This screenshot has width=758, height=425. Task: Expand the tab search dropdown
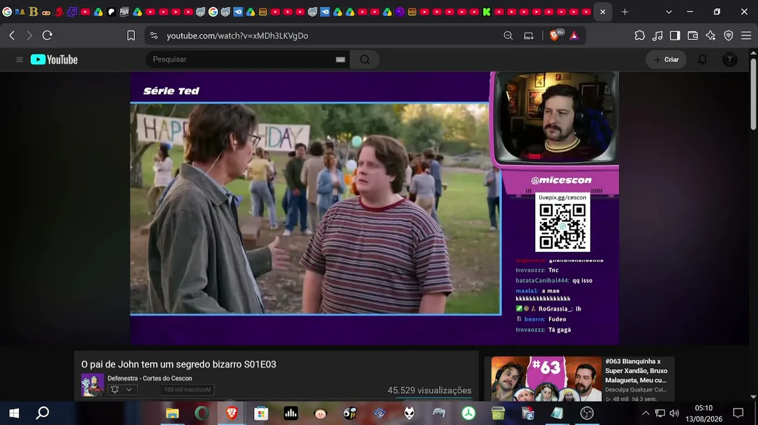pos(669,12)
